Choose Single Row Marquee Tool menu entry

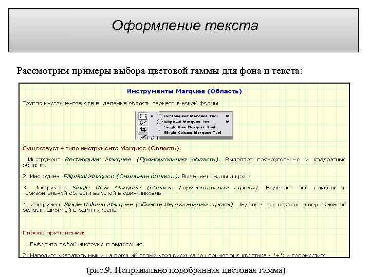pos(190,127)
